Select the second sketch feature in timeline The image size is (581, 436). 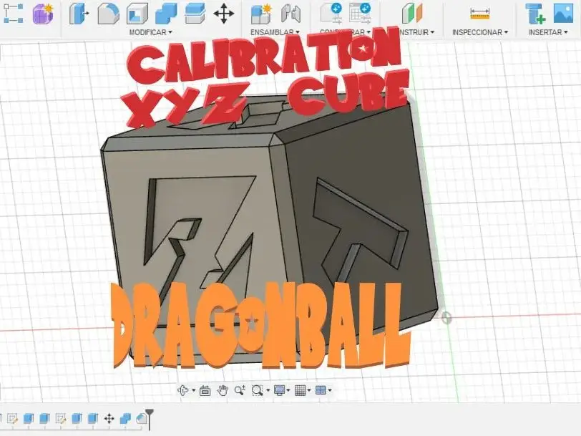60,419
